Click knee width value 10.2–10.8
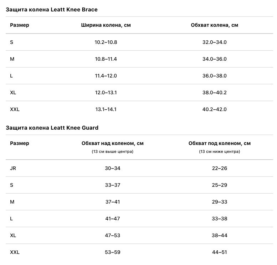277x265 pixels. (x=106, y=42)
